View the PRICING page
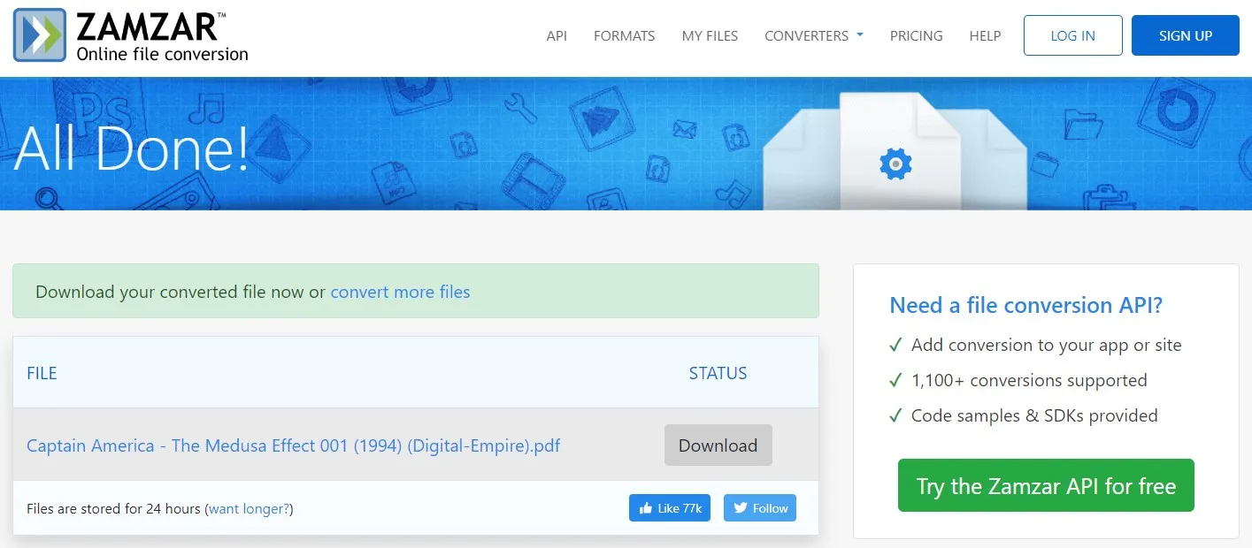The height and width of the screenshot is (548, 1252). click(916, 35)
